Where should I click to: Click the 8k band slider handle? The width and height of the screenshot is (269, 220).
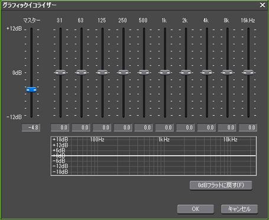(x=228, y=72)
